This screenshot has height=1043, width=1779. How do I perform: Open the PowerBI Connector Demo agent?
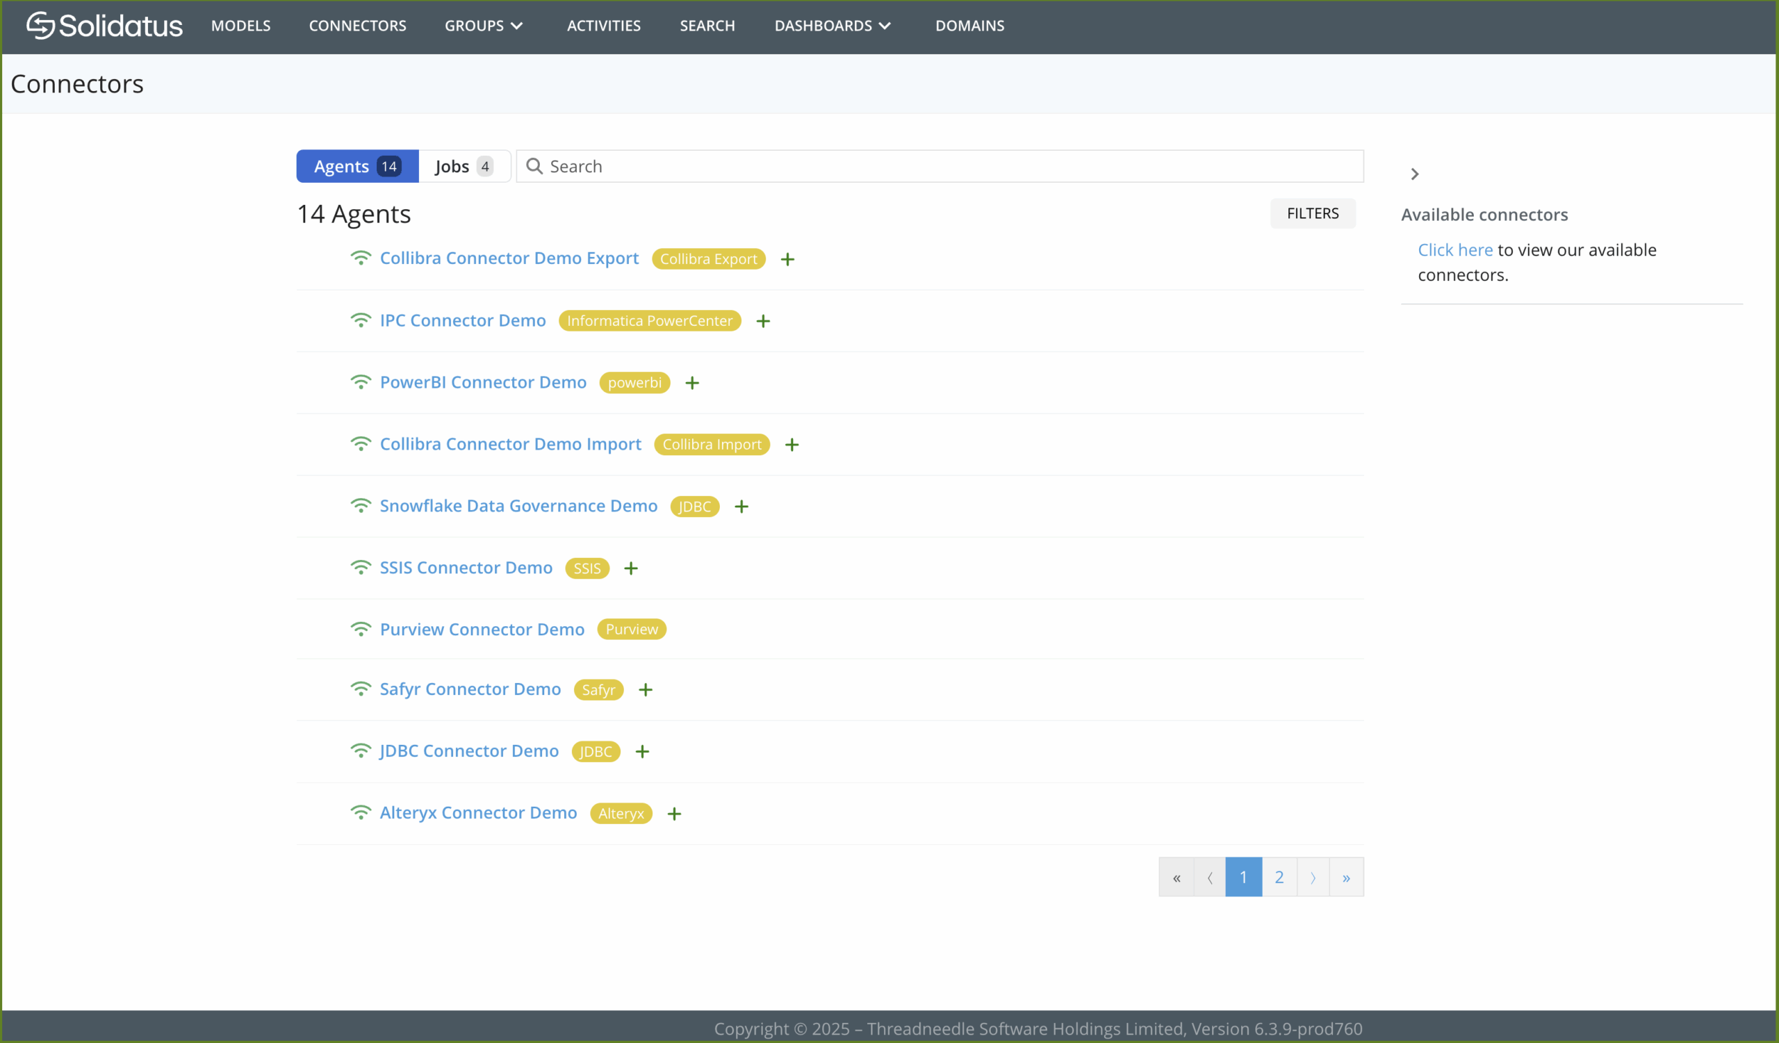(x=483, y=381)
